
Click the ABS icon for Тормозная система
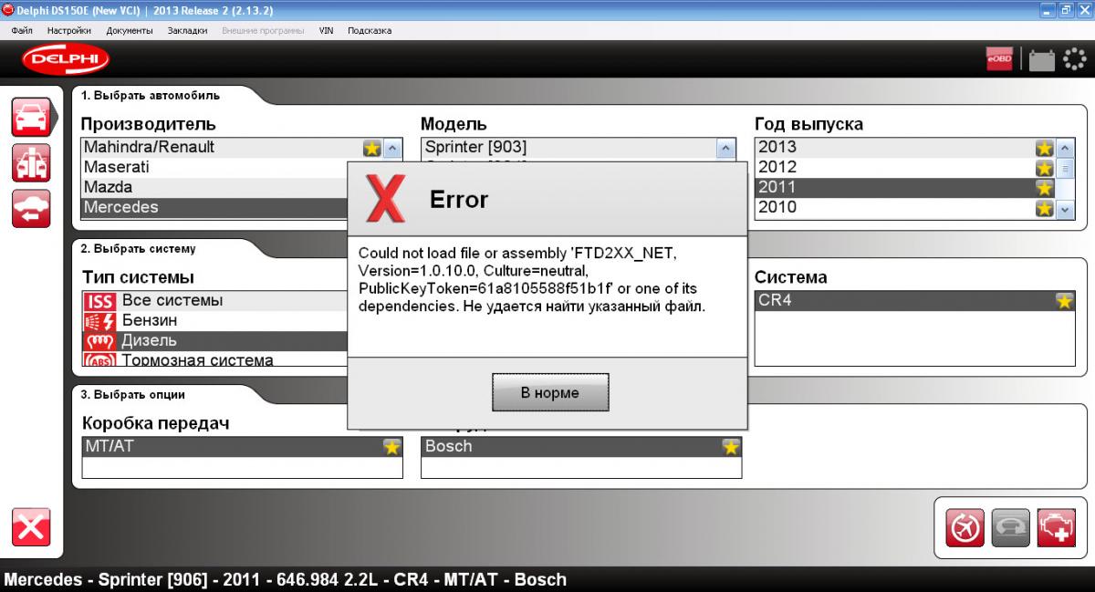[x=99, y=360]
